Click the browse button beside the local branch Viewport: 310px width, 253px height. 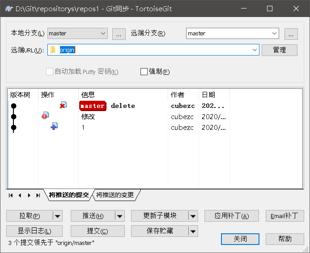pyautogui.click(x=119, y=34)
